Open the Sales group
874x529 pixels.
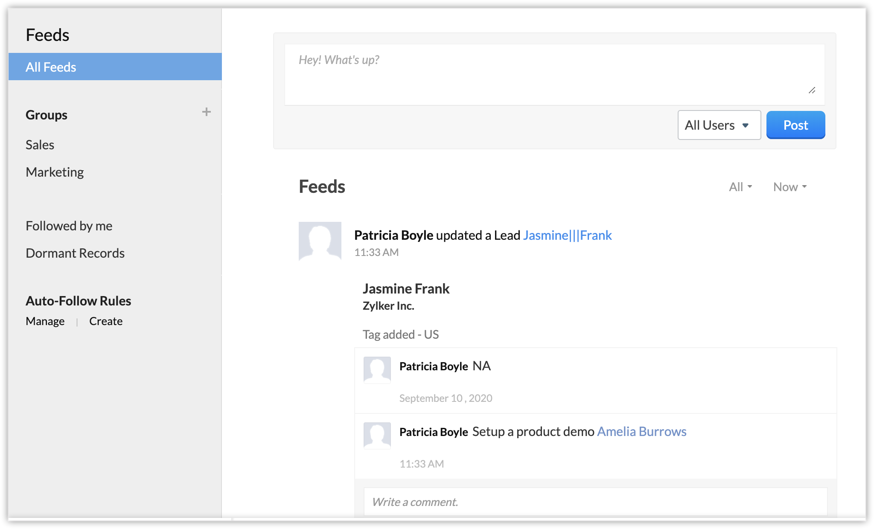[x=40, y=145]
